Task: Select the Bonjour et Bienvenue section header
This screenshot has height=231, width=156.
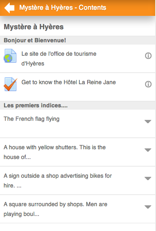Action: (77, 40)
